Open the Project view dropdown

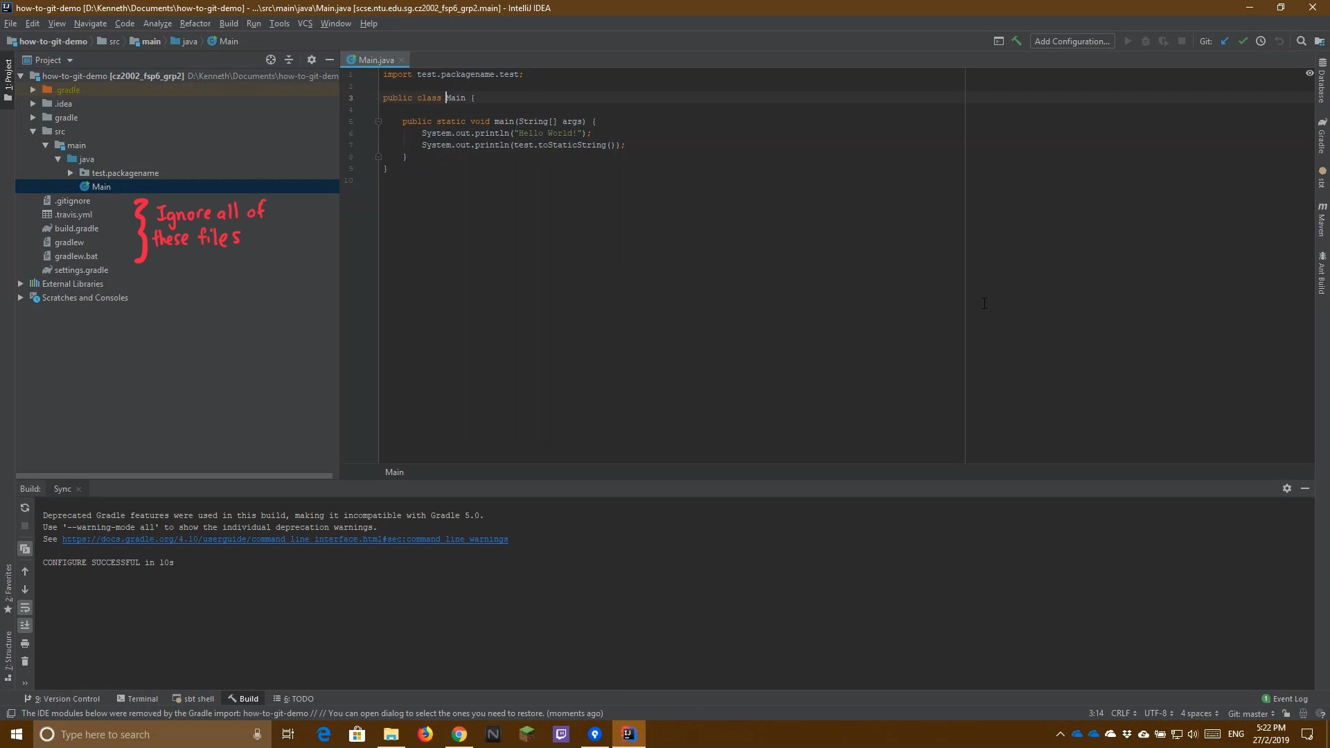pos(48,60)
